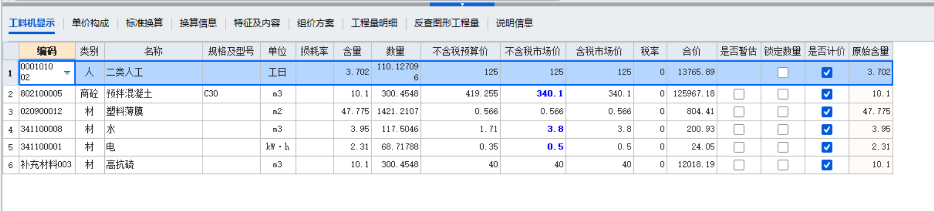Screen dimensions: 934x211
Task: Select code cell 802100005
Action: tap(47, 94)
